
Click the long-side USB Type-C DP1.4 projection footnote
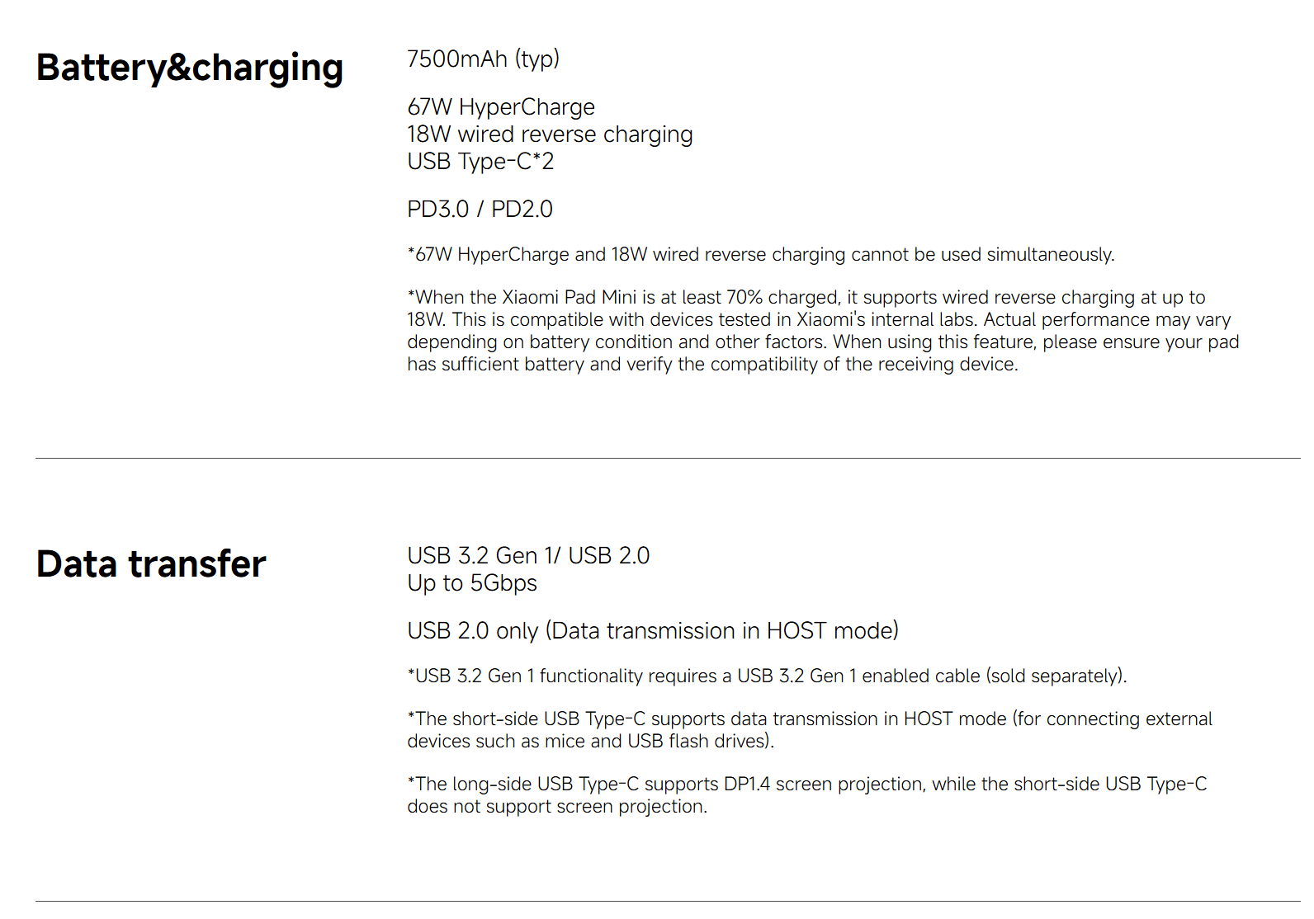[806, 785]
